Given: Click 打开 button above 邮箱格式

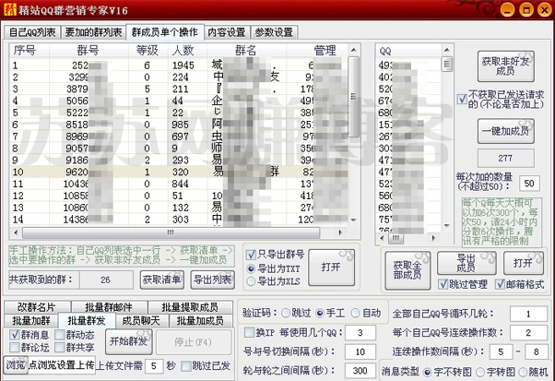Looking at the screenshot, I should tap(523, 263).
